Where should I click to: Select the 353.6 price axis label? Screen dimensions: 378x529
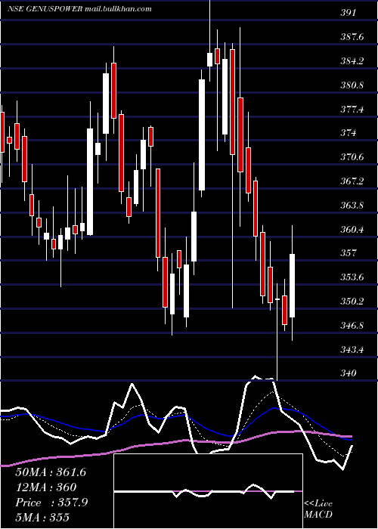coord(352,277)
